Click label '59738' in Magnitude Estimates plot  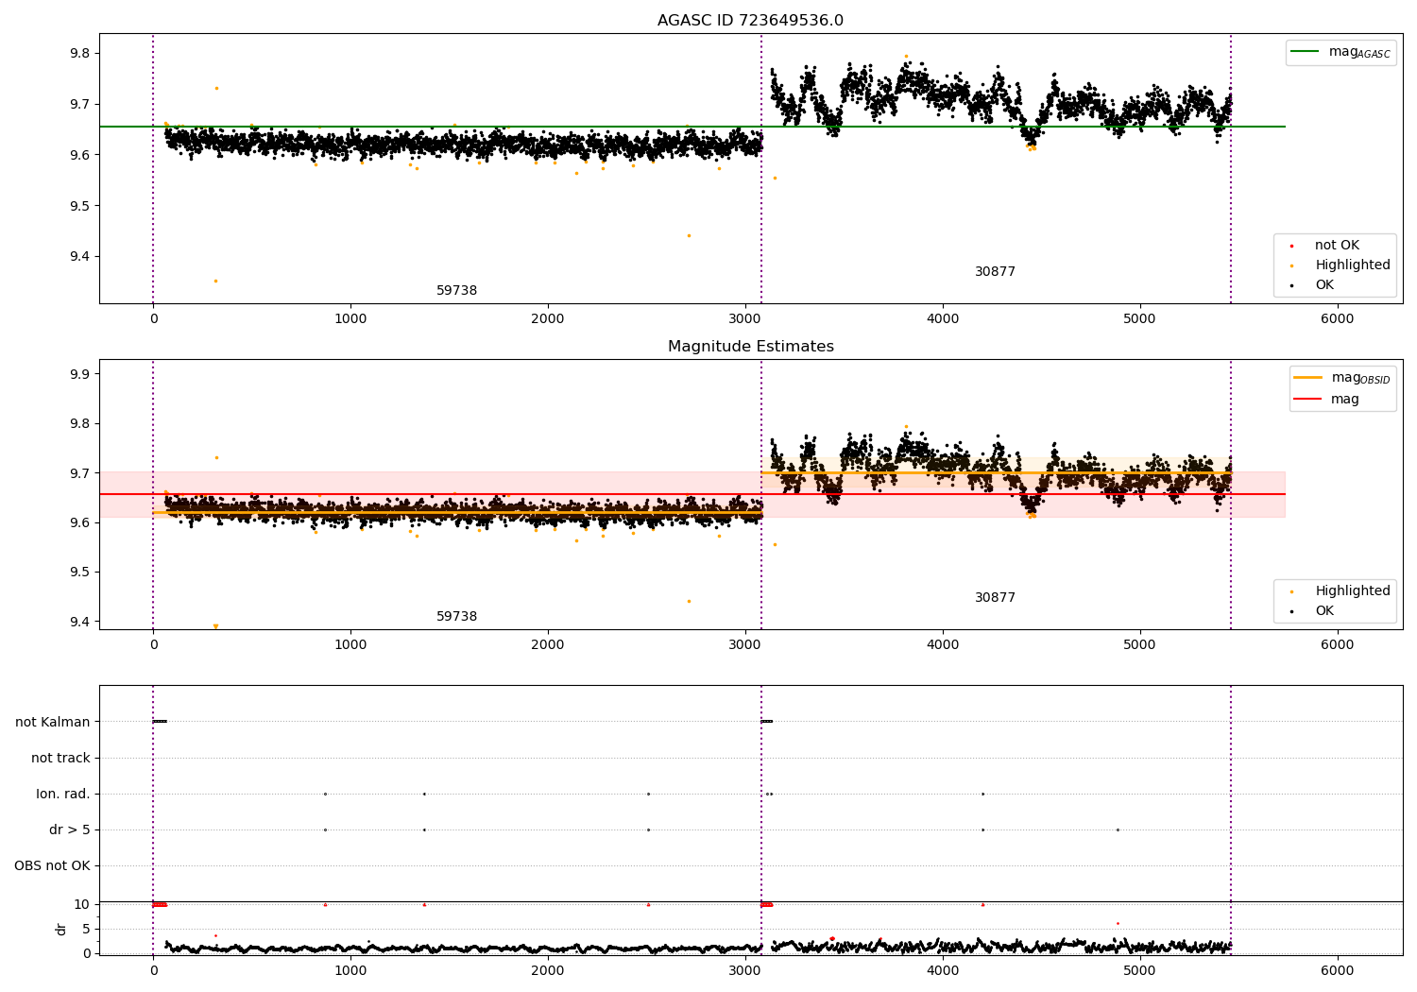click(x=456, y=617)
